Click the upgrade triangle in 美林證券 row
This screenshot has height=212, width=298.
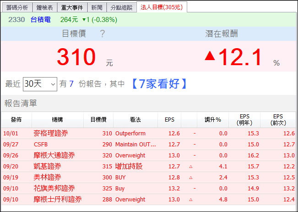191,178
